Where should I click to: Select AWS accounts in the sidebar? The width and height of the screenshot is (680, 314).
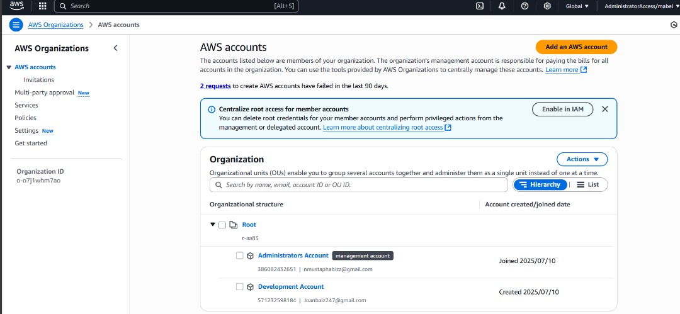pyautogui.click(x=35, y=67)
